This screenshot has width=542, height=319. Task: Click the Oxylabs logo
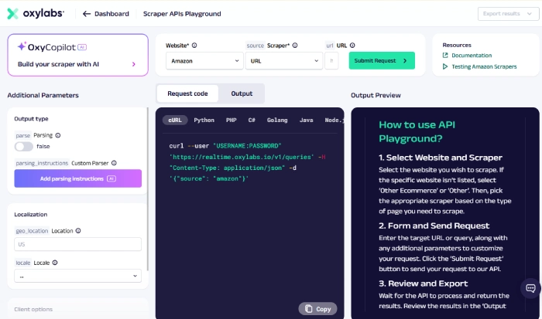click(36, 13)
